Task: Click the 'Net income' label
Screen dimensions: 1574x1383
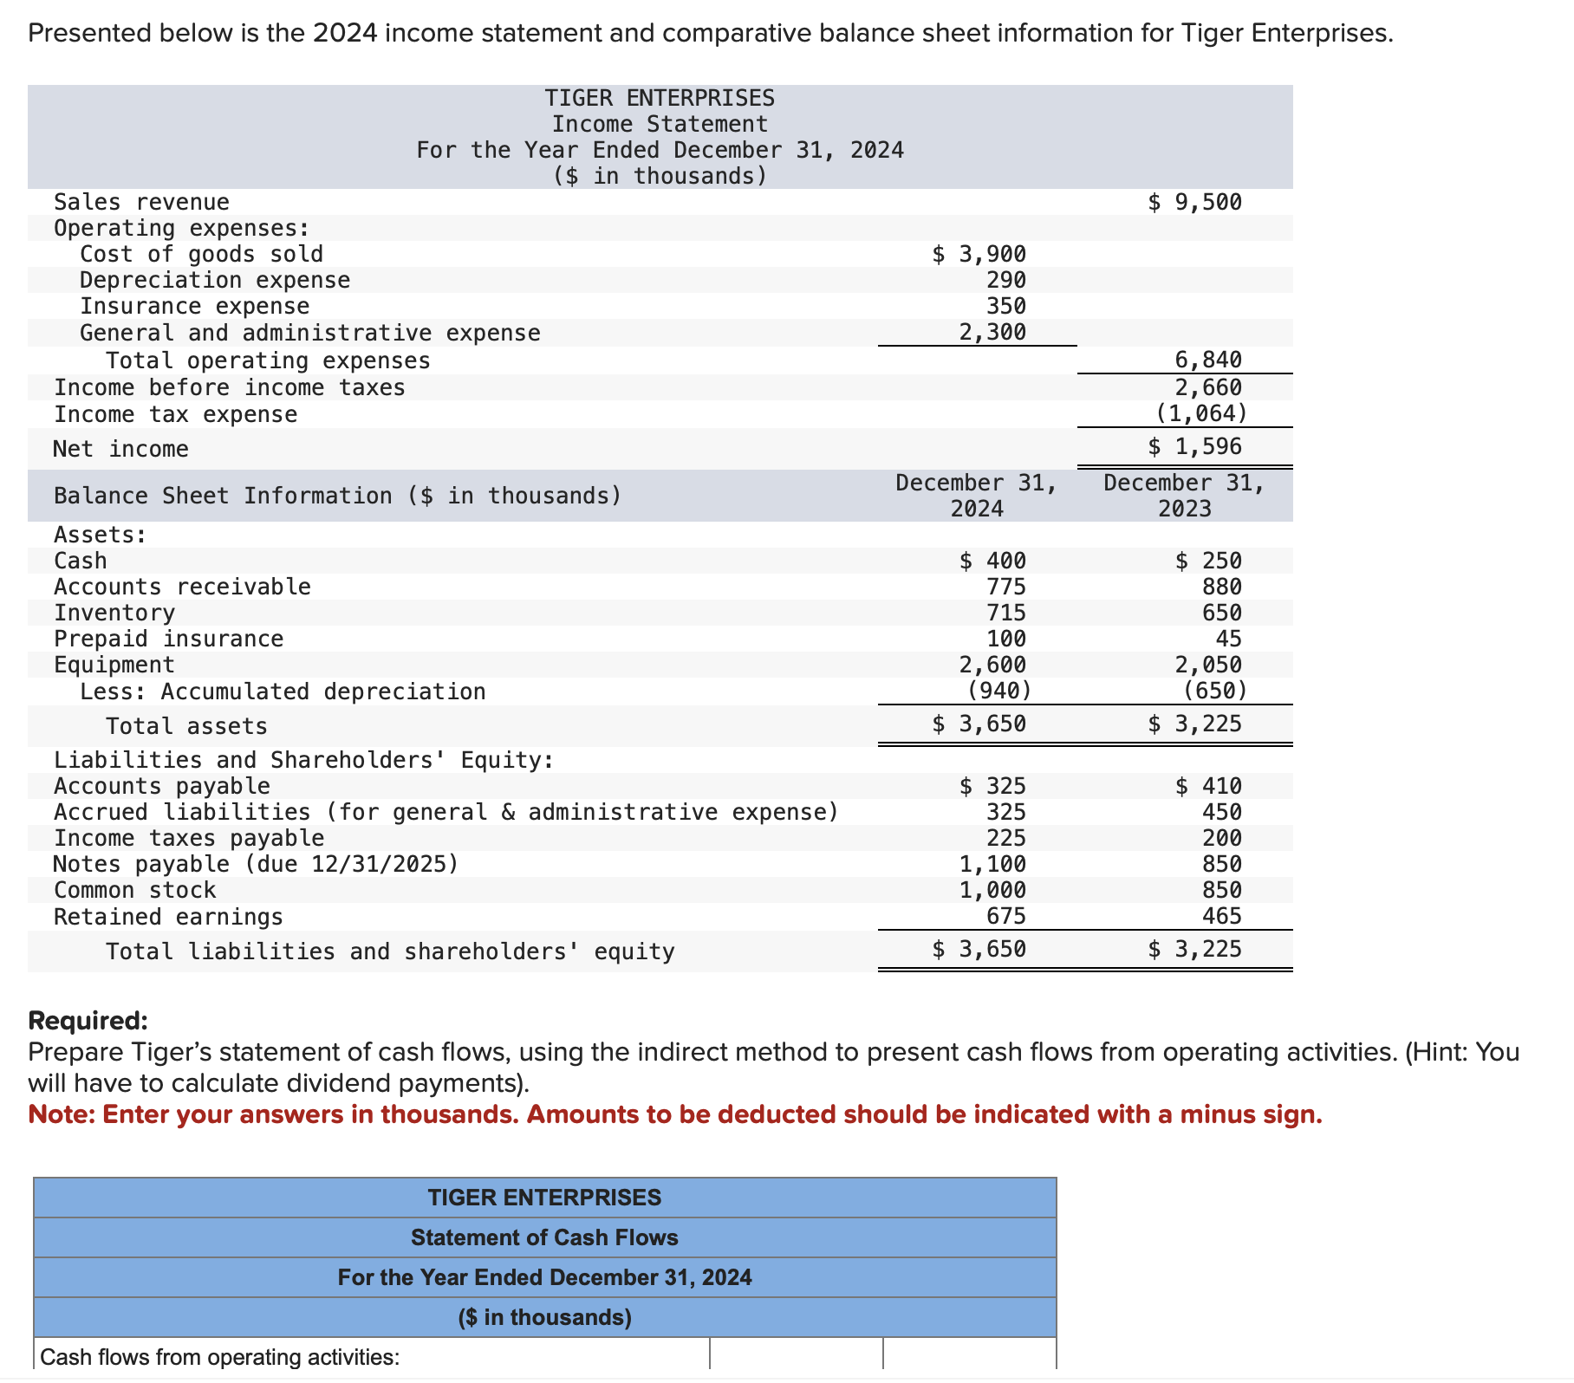Action: click(120, 449)
